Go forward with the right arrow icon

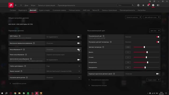coord(21,5)
